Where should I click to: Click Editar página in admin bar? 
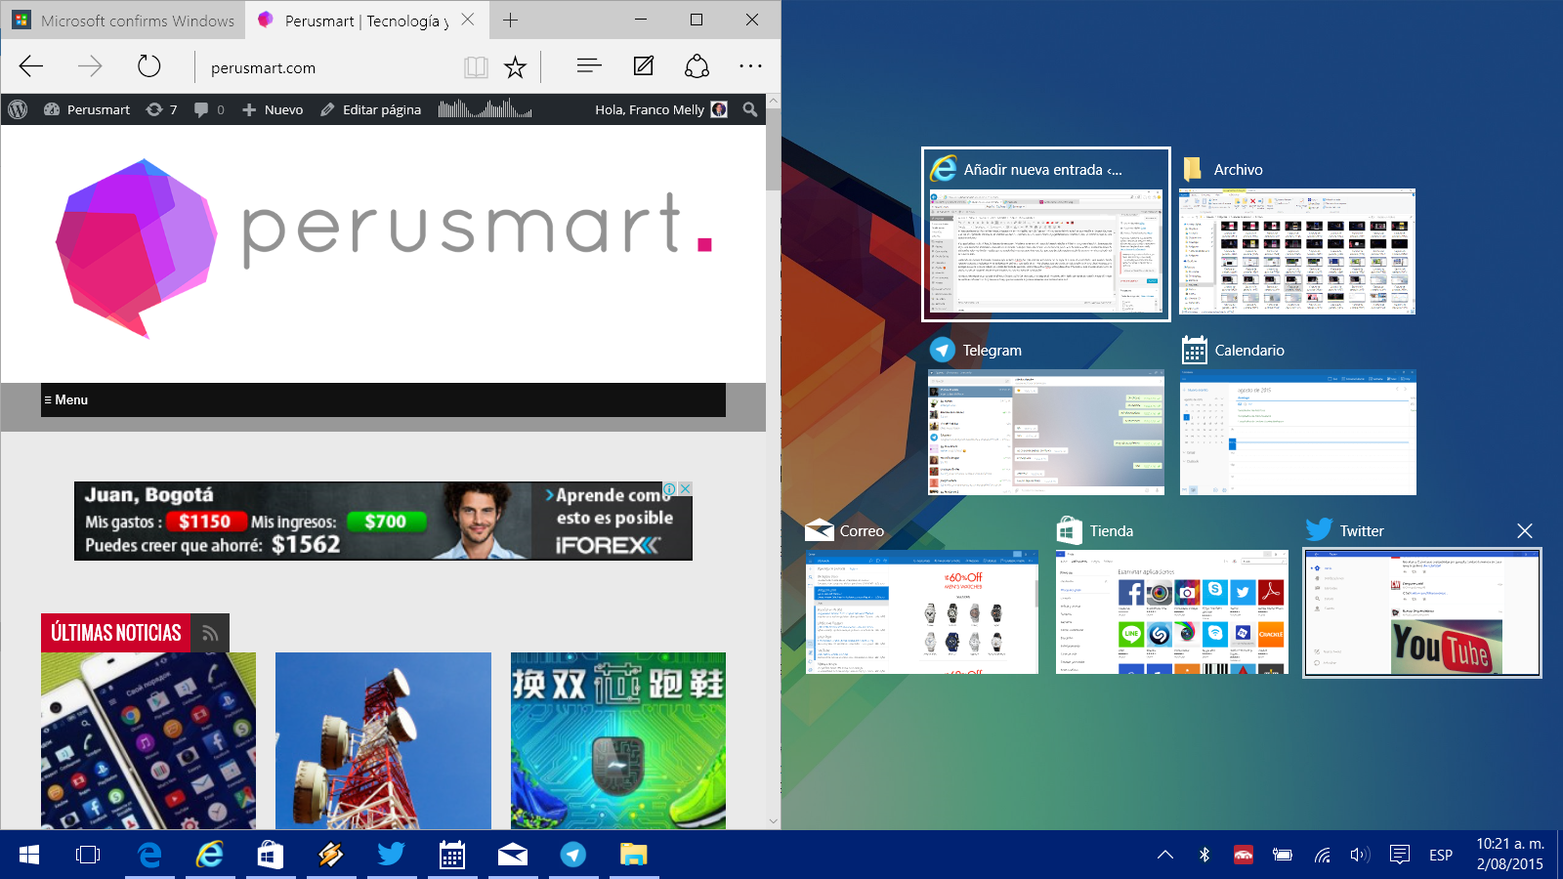(371, 109)
